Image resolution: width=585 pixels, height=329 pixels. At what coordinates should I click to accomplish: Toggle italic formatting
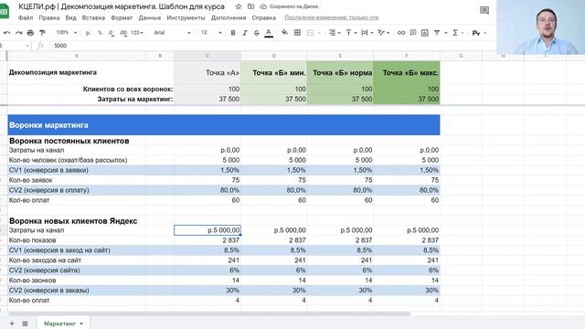(x=245, y=33)
